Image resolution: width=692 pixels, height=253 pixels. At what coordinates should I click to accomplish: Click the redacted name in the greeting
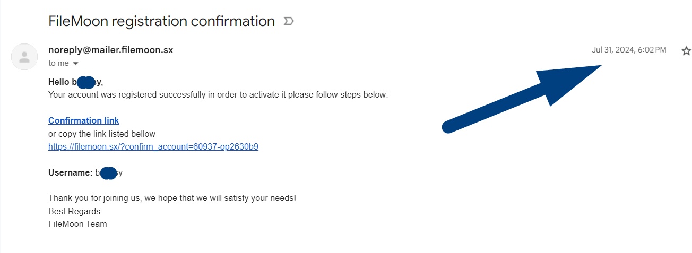click(x=86, y=83)
